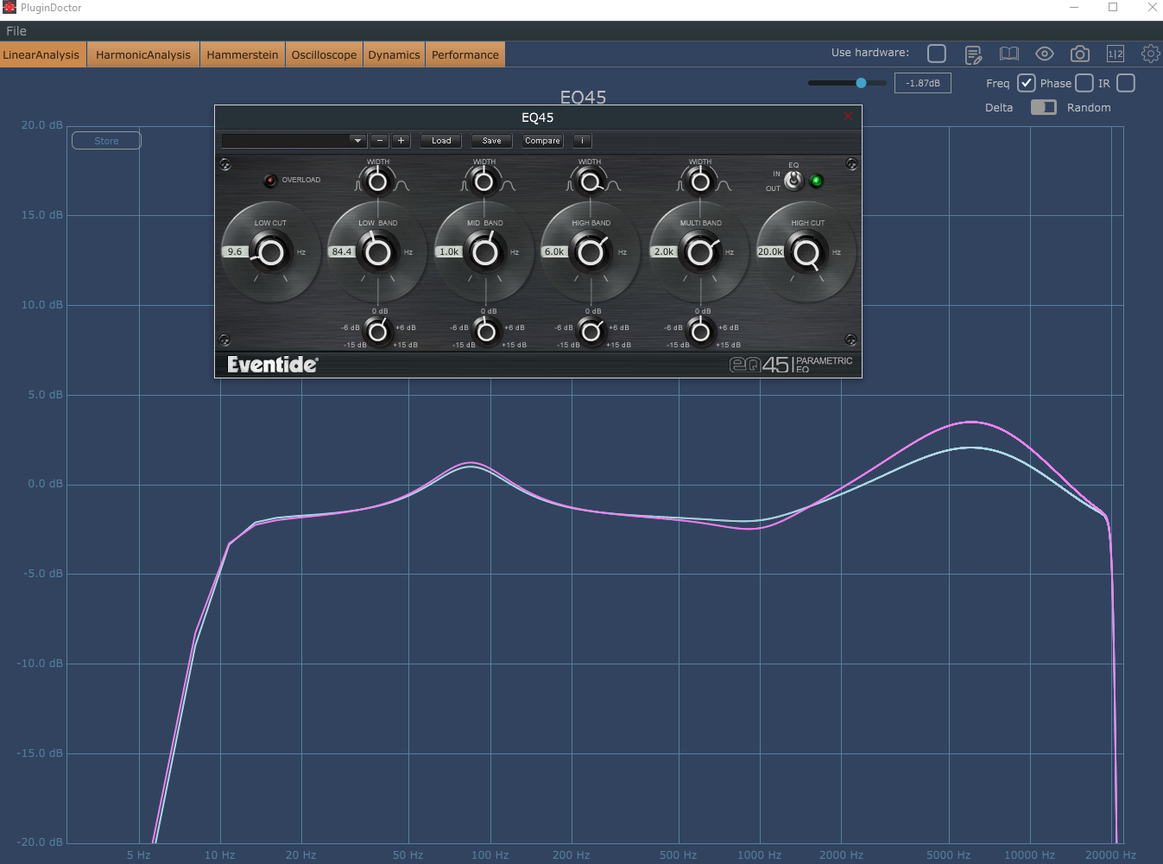Open the EQ45 preset dropdown
Screen dimensions: 1163x864
(294, 141)
